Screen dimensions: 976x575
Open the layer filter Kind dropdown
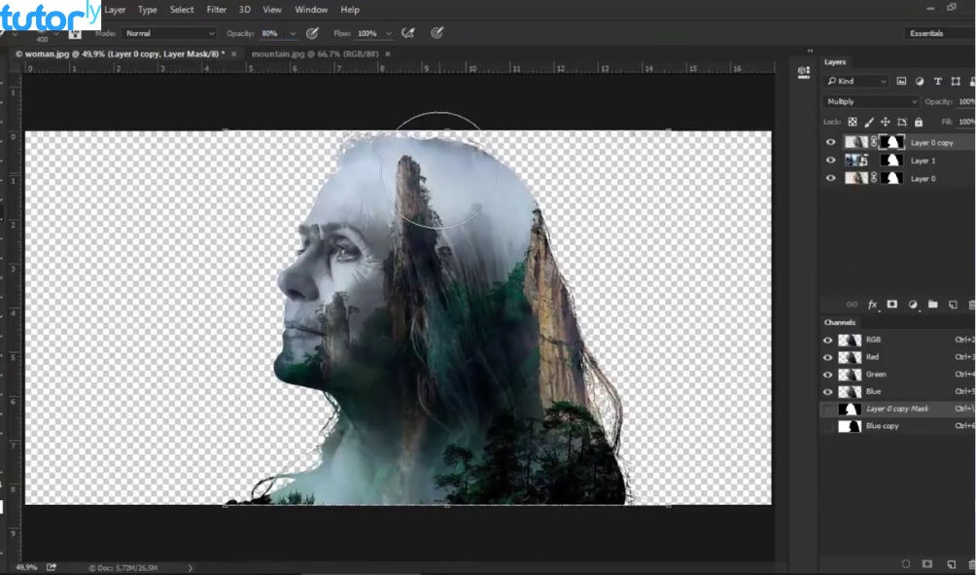(856, 82)
